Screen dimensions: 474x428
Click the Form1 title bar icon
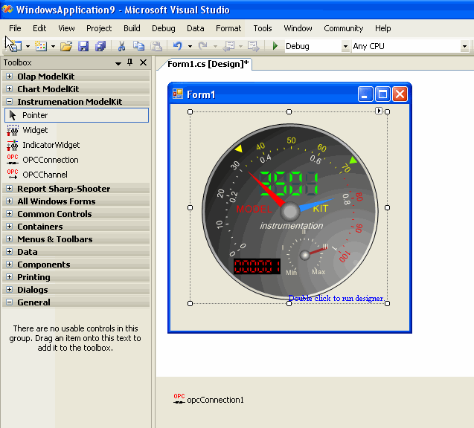(178, 94)
